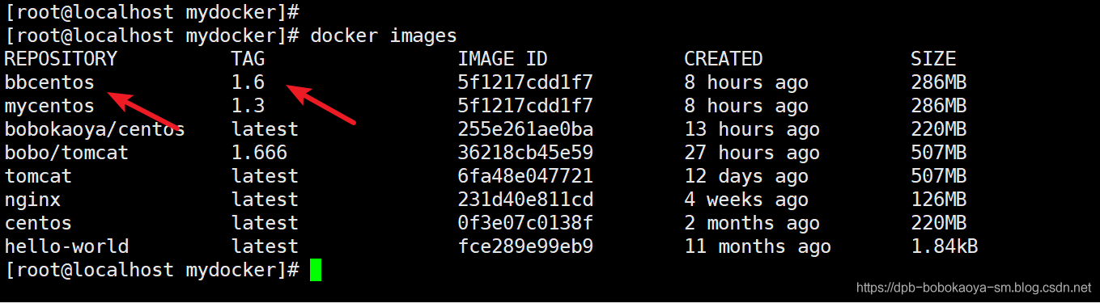This screenshot has width=1100, height=303.
Task: Click image ID 36218cb45e59
Action: click(525, 153)
